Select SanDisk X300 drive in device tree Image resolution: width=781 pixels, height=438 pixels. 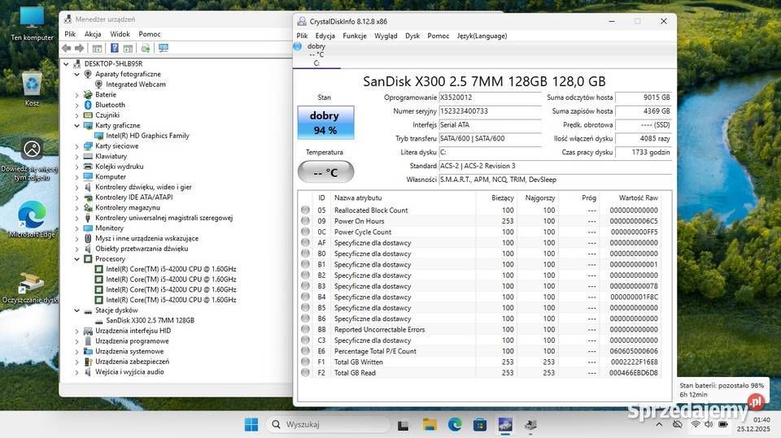pyautogui.click(x=150, y=320)
